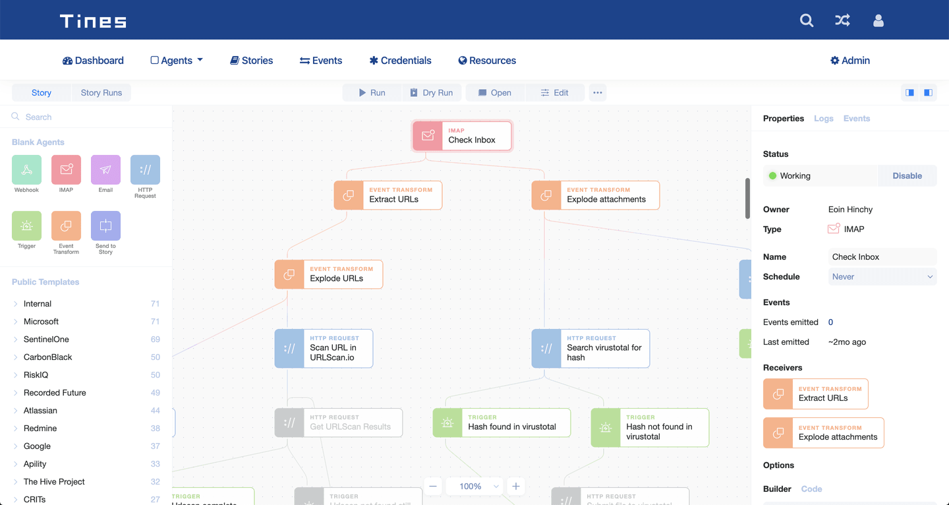Click the Webhook blank agent icon
The image size is (949, 505).
(x=26, y=170)
